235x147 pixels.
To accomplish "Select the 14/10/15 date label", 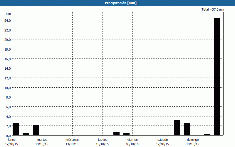I will 72,144.
